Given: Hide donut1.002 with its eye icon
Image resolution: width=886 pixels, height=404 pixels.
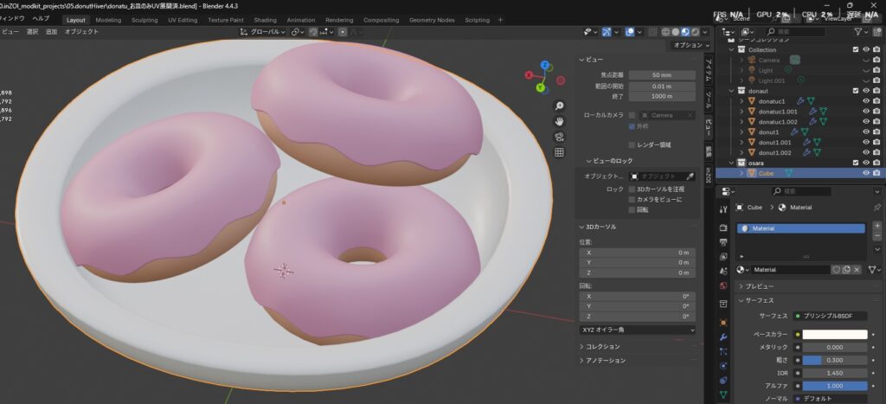Looking at the screenshot, I should point(865,152).
